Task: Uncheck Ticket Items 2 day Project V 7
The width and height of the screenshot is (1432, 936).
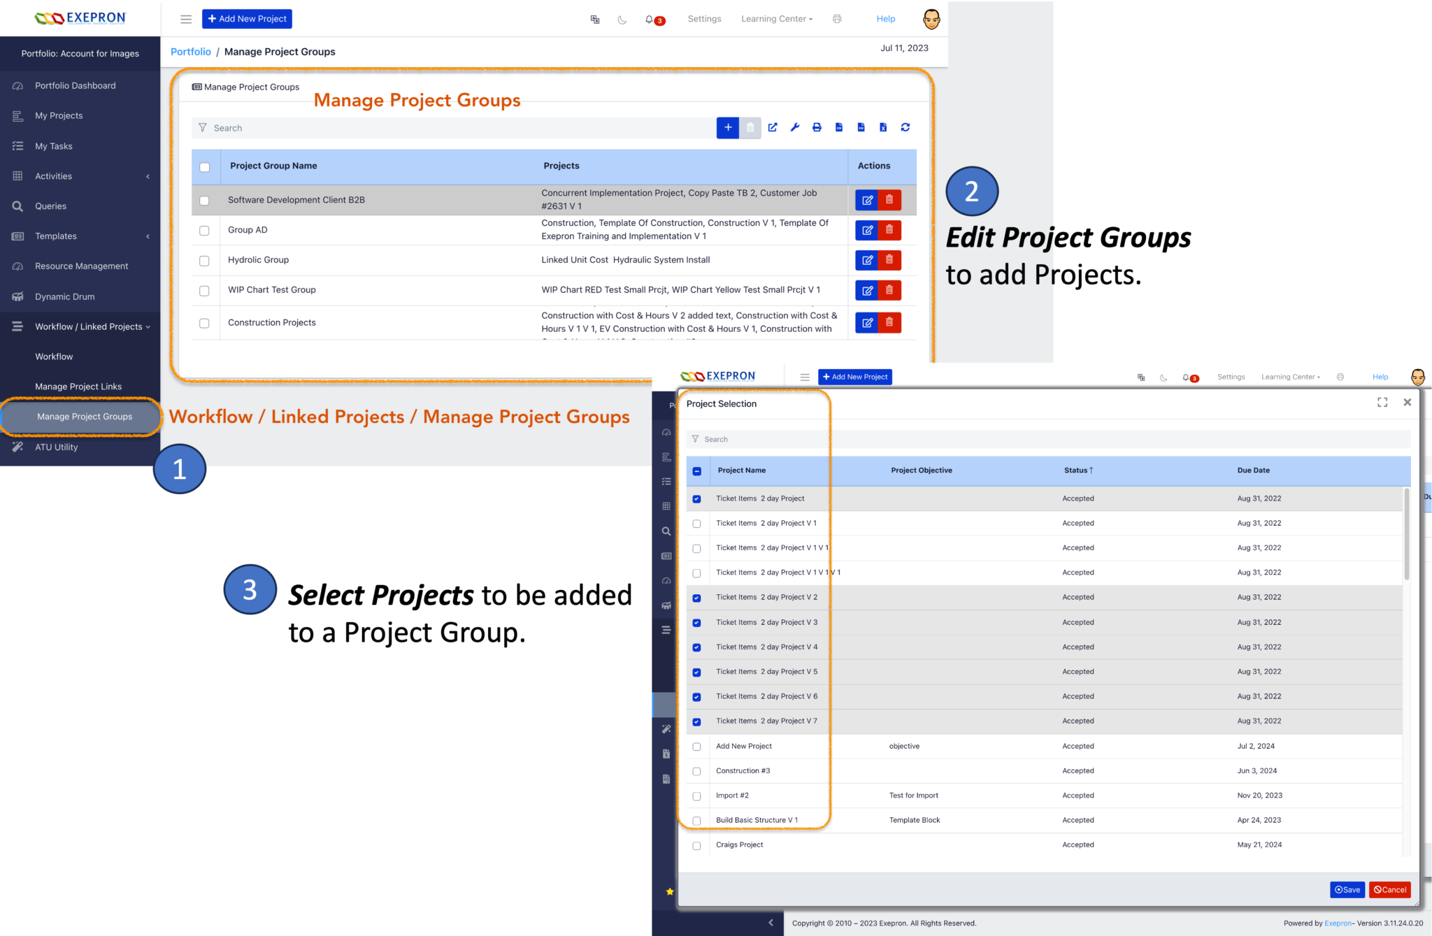Action: click(696, 721)
